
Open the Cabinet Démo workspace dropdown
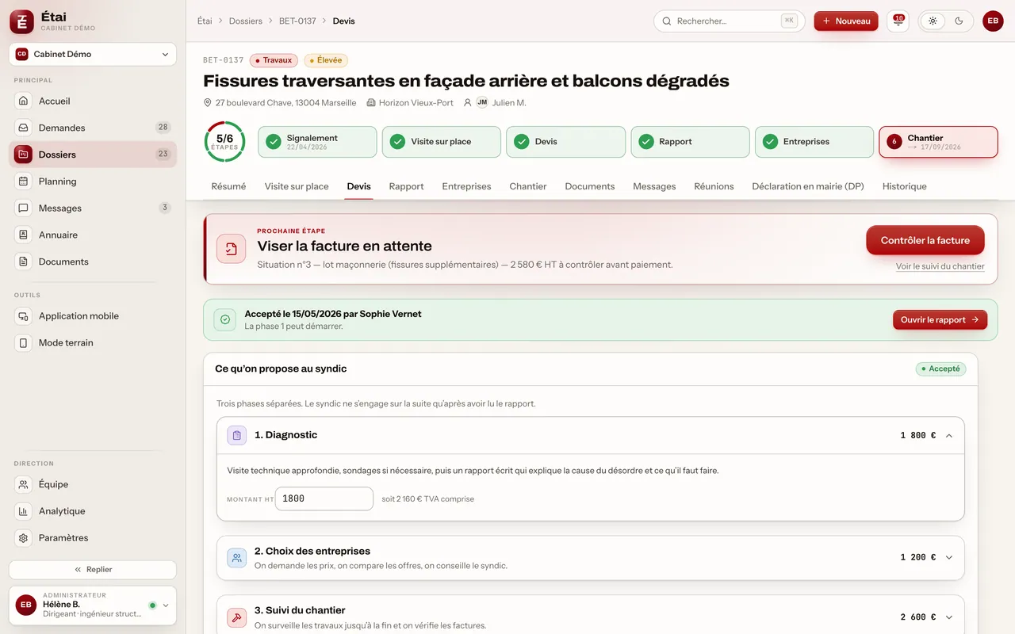pos(93,55)
